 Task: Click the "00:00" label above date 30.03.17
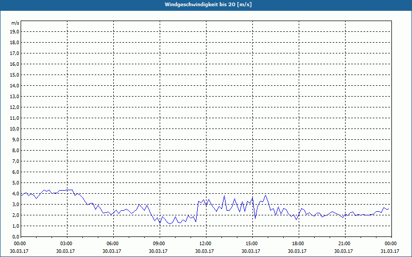tap(19, 244)
